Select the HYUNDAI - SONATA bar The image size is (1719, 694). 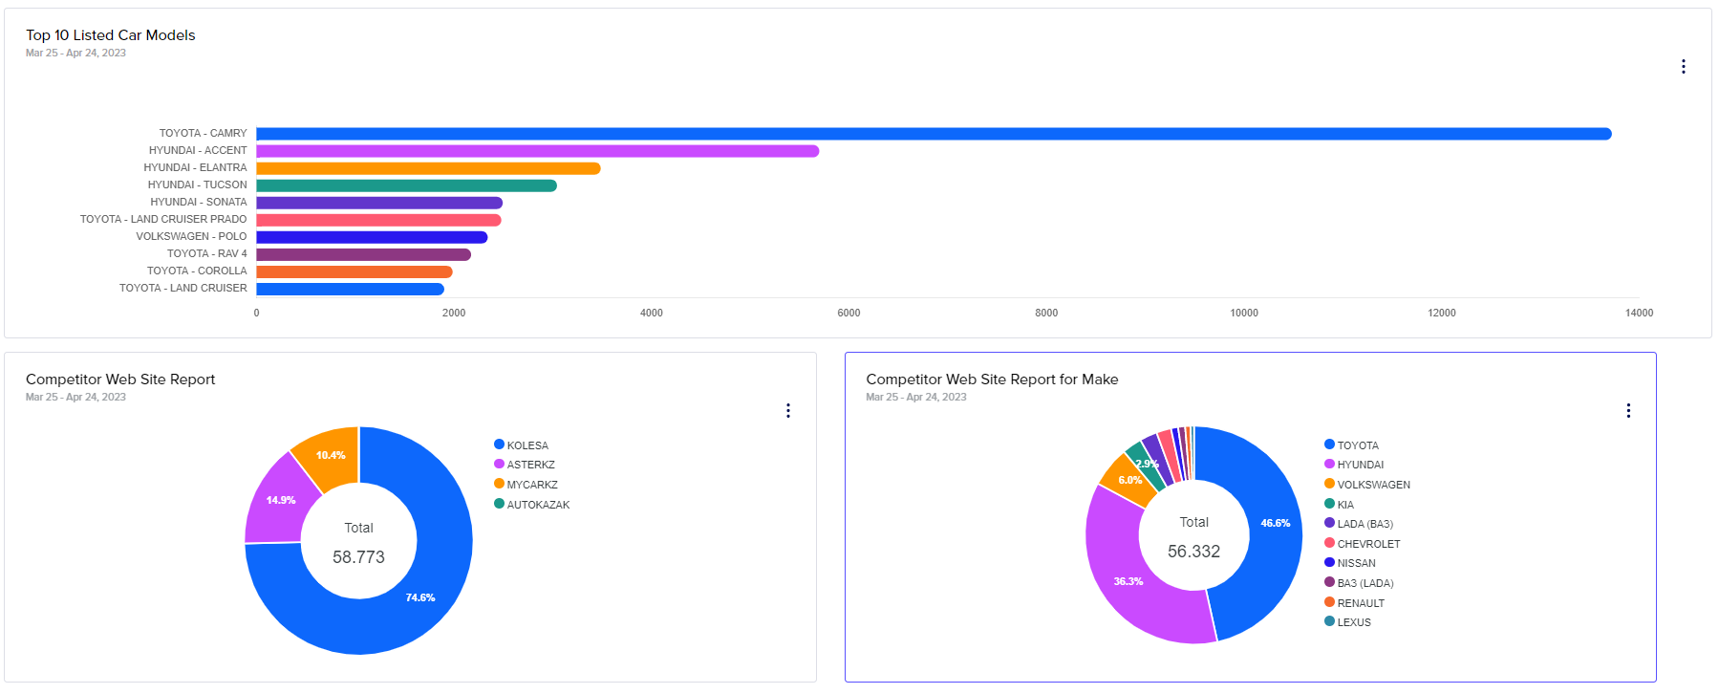(x=379, y=203)
